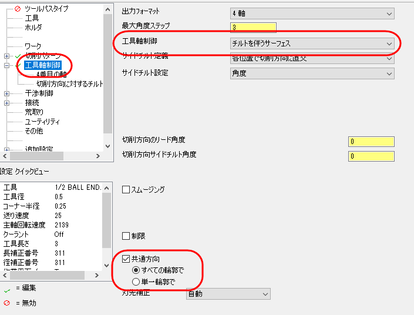Click the 主軸回転速度 row in quick view
Screen dimensions: 414x315
click(x=52, y=225)
